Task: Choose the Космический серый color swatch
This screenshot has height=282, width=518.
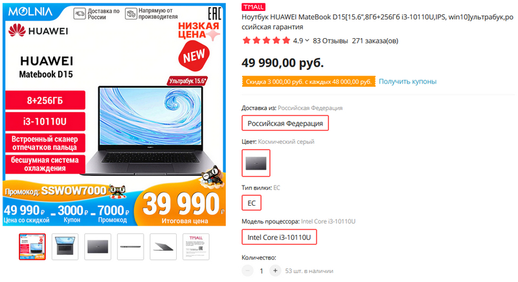Action: pos(256,163)
